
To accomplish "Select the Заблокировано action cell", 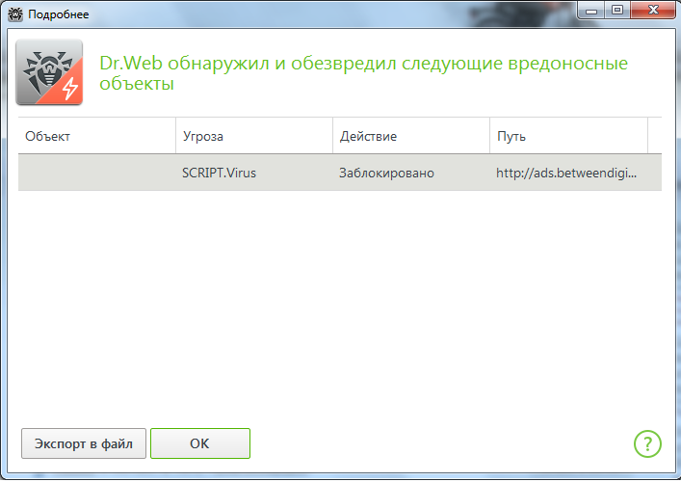I will (411, 173).
